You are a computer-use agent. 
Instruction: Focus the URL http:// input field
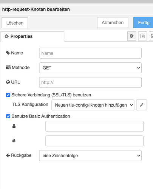point(90,82)
